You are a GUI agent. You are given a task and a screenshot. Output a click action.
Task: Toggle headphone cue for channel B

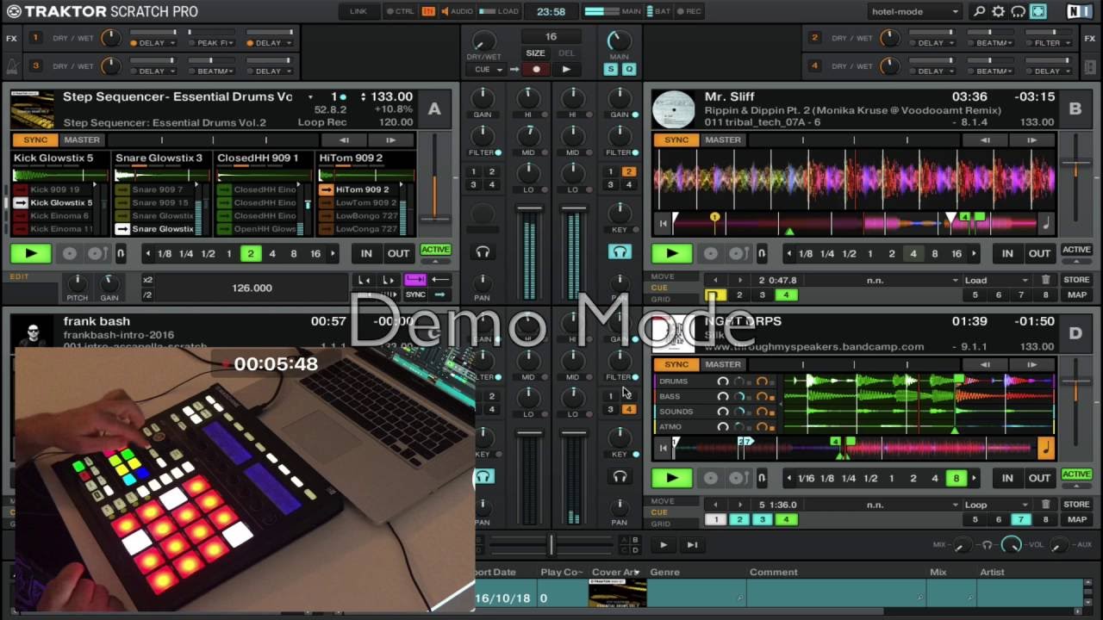coord(619,252)
